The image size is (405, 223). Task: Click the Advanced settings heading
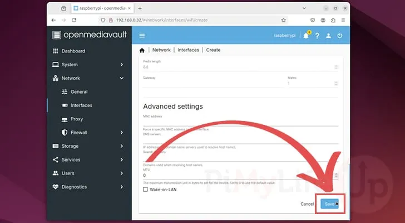(173, 106)
